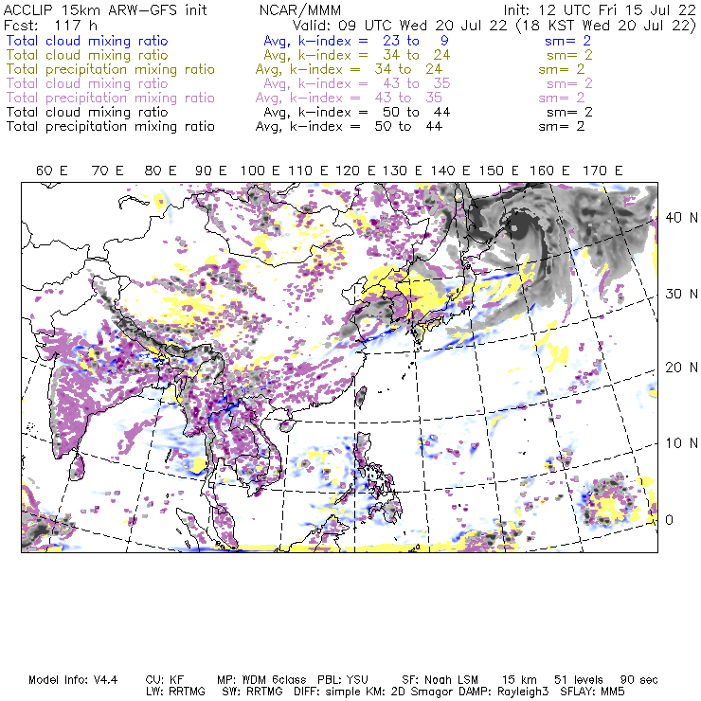Click the 'ACCLIP 15km ARW-GFS init' title
This screenshot has width=701, height=701.
click(x=105, y=9)
